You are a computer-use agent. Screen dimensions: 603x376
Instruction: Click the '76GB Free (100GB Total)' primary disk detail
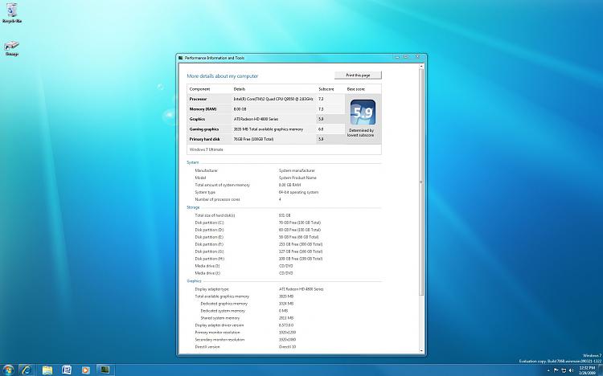coord(253,139)
